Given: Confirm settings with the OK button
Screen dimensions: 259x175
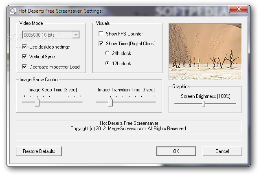Looking at the screenshot, I should [x=176, y=151].
